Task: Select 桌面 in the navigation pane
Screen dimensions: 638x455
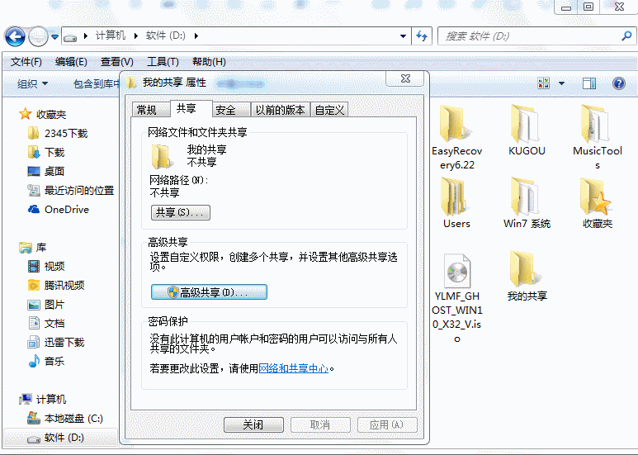Action: click(x=46, y=171)
